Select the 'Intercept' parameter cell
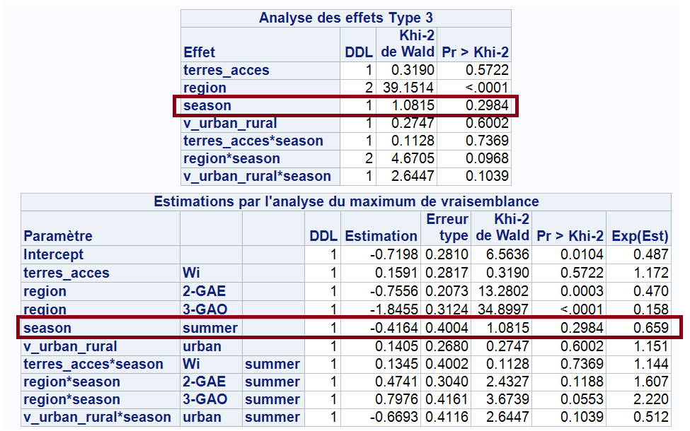The image size is (690, 431). (54, 254)
